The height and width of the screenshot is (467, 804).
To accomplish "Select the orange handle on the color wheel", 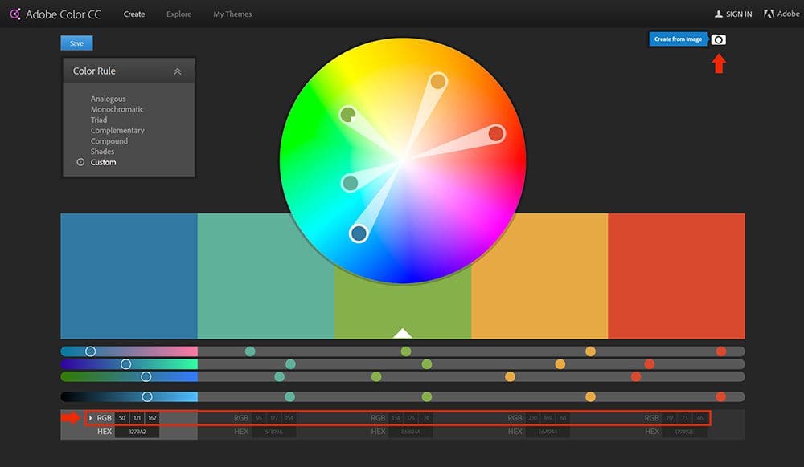I will (438, 81).
